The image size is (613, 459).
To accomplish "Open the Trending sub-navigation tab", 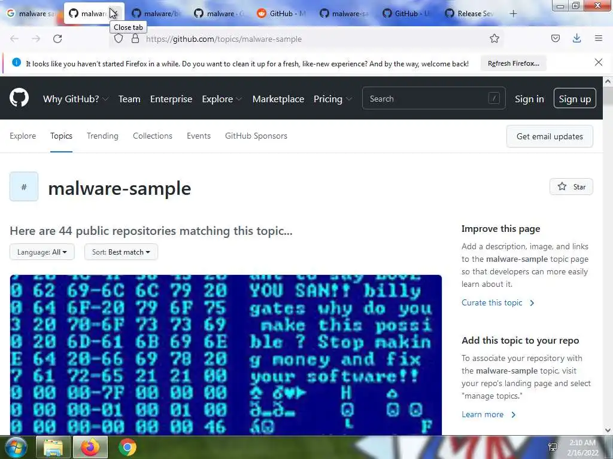I will click(102, 136).
